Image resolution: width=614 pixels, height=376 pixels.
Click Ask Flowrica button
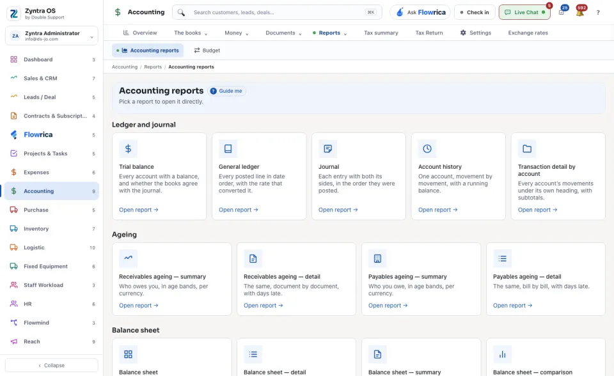(420, 13)
